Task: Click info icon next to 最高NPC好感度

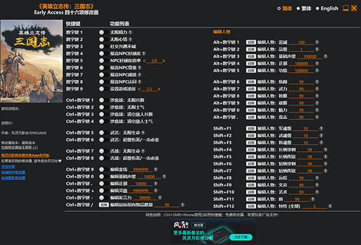Action: [x=144, y=54]
